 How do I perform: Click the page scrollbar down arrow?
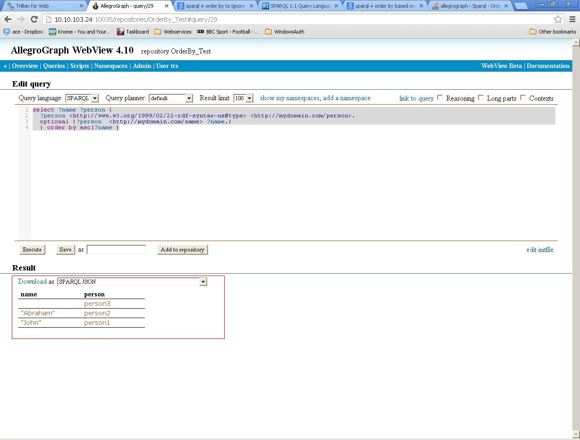576,435
